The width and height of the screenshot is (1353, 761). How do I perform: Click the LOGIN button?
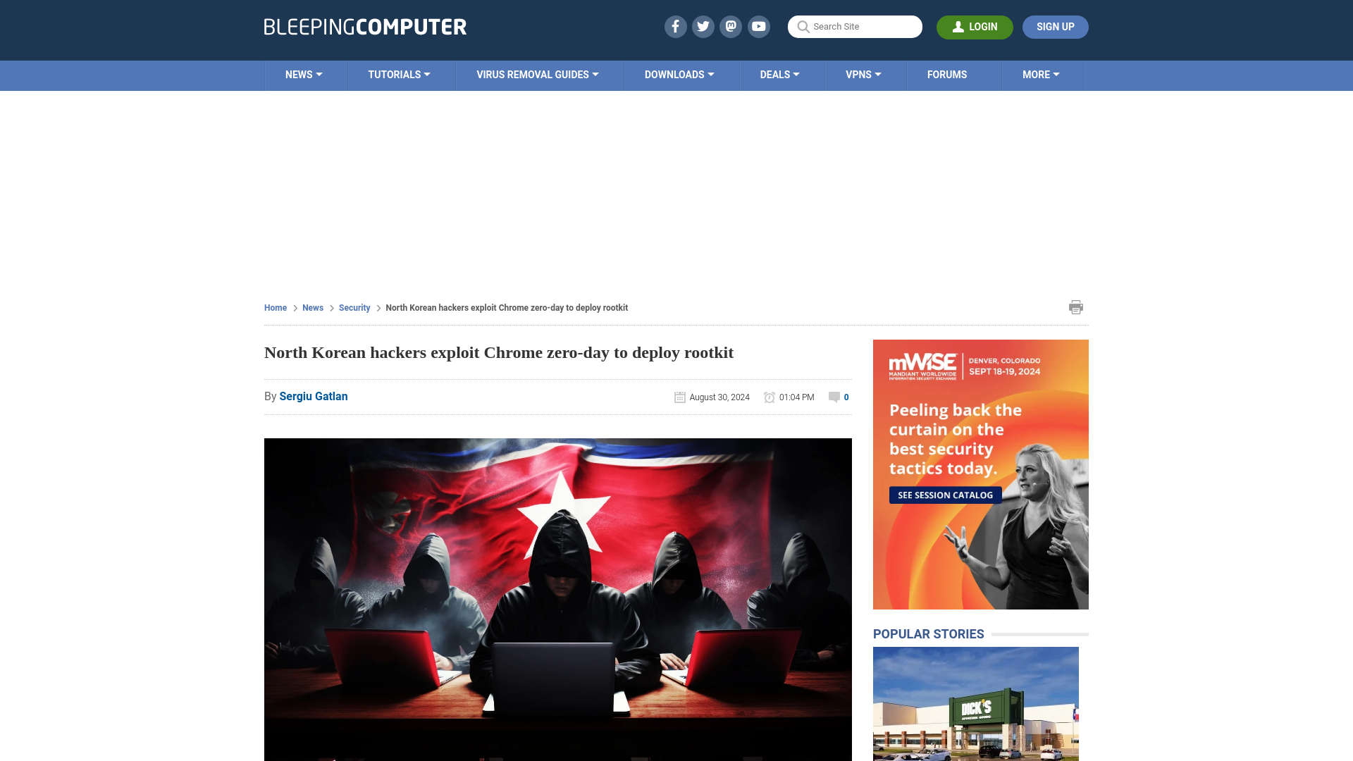(975, 27)
